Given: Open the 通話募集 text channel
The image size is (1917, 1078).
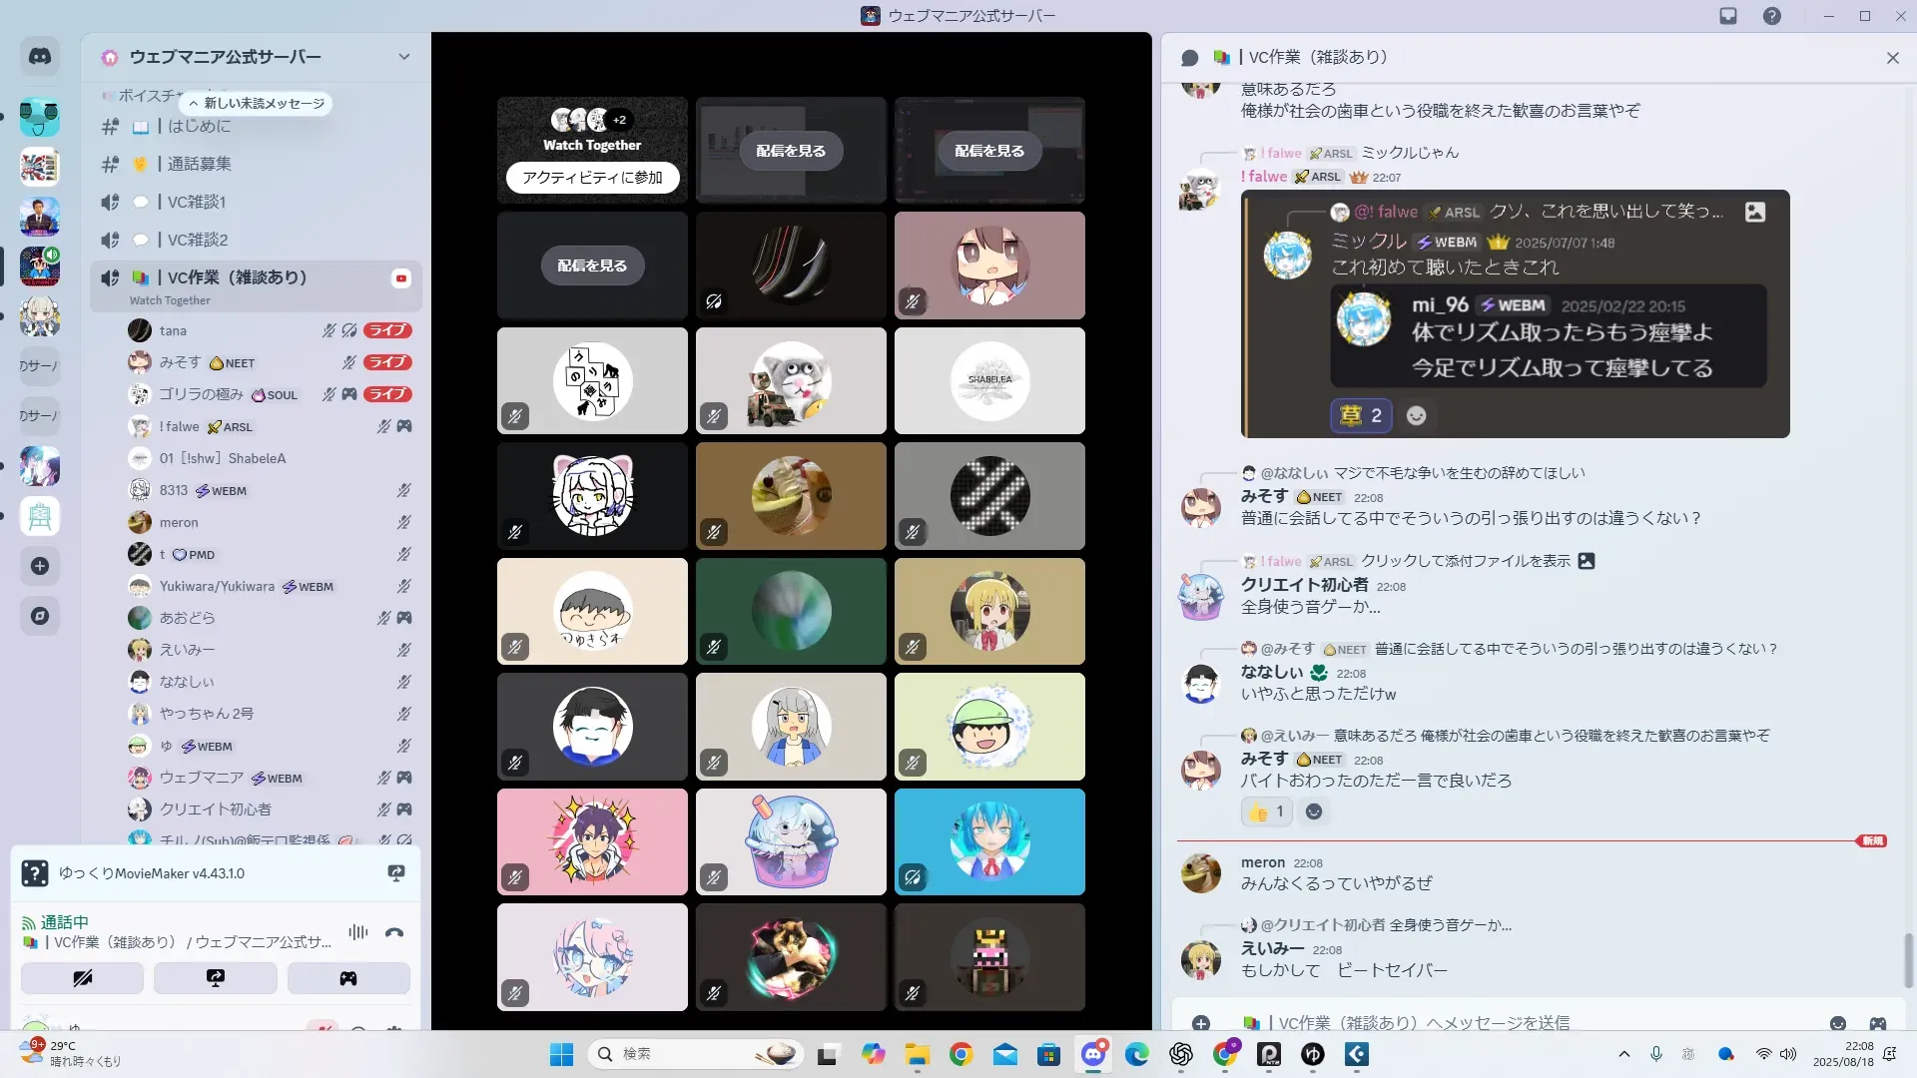Looking at the screenshot, I should click(x=199, y=164).
